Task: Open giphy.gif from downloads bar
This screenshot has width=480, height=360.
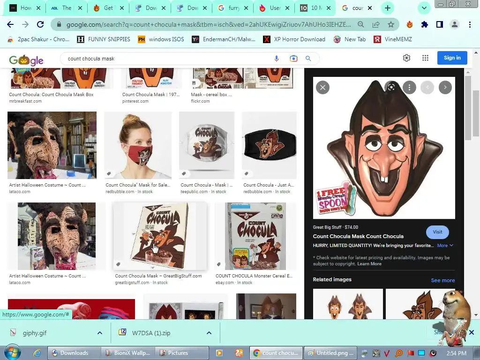Action: click(35, 333)
